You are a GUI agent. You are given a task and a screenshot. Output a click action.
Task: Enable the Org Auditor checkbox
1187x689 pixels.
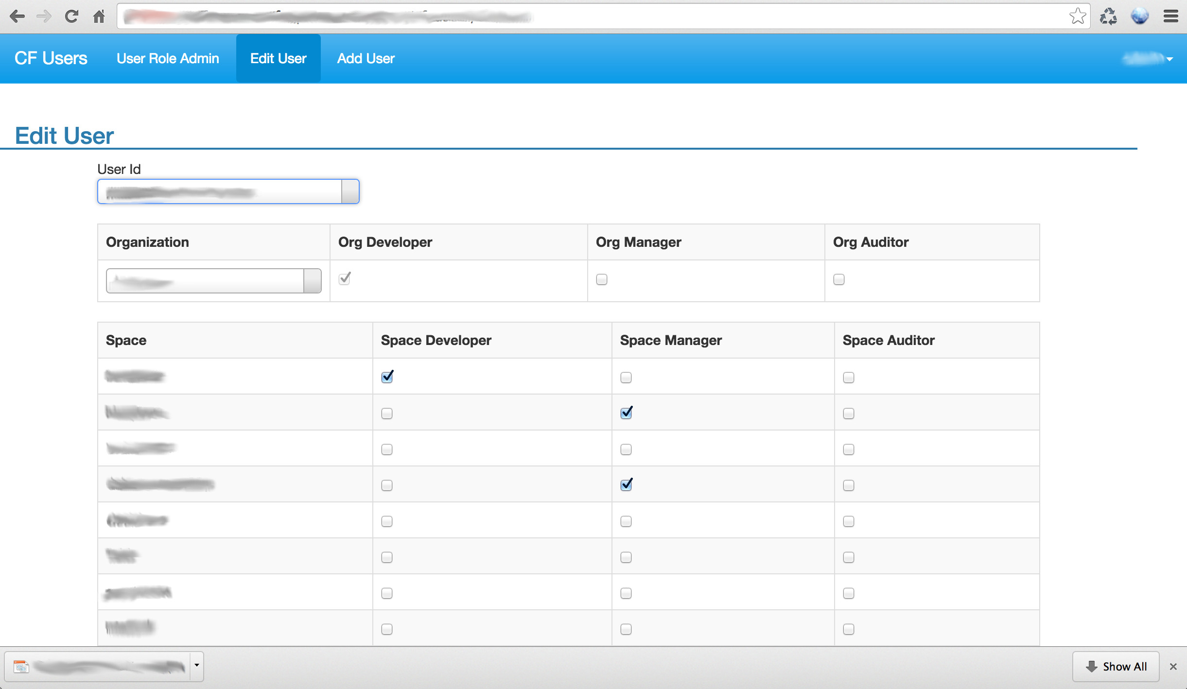coord(839,279)
